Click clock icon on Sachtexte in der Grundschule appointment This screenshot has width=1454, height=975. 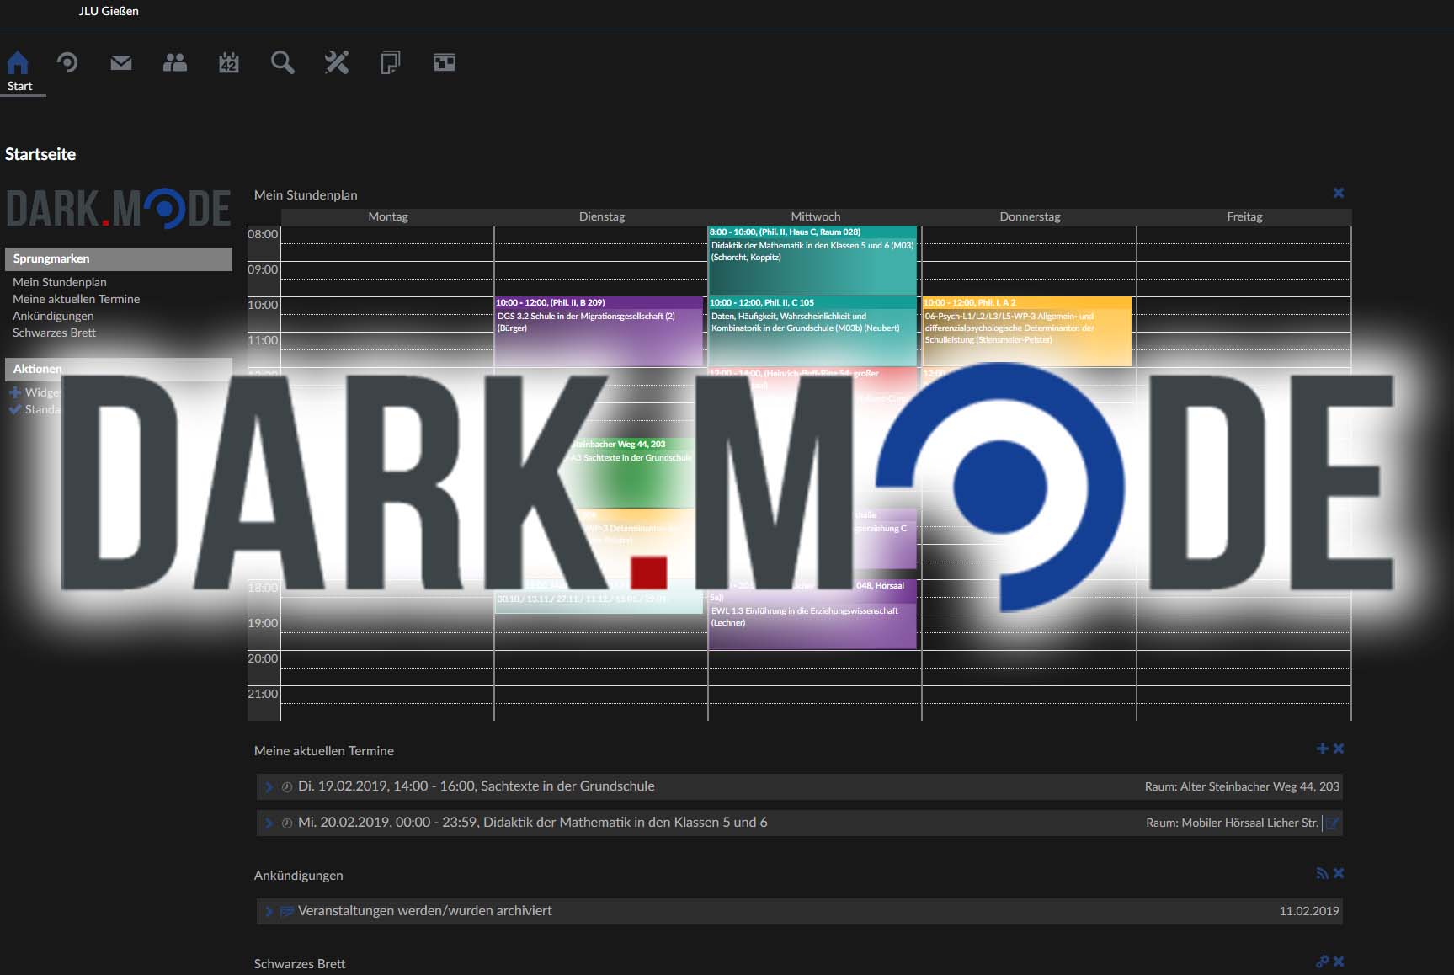286,787
